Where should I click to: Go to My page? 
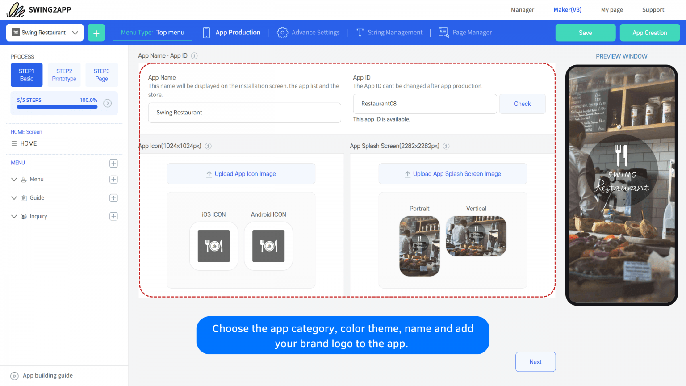coord(611,9)
